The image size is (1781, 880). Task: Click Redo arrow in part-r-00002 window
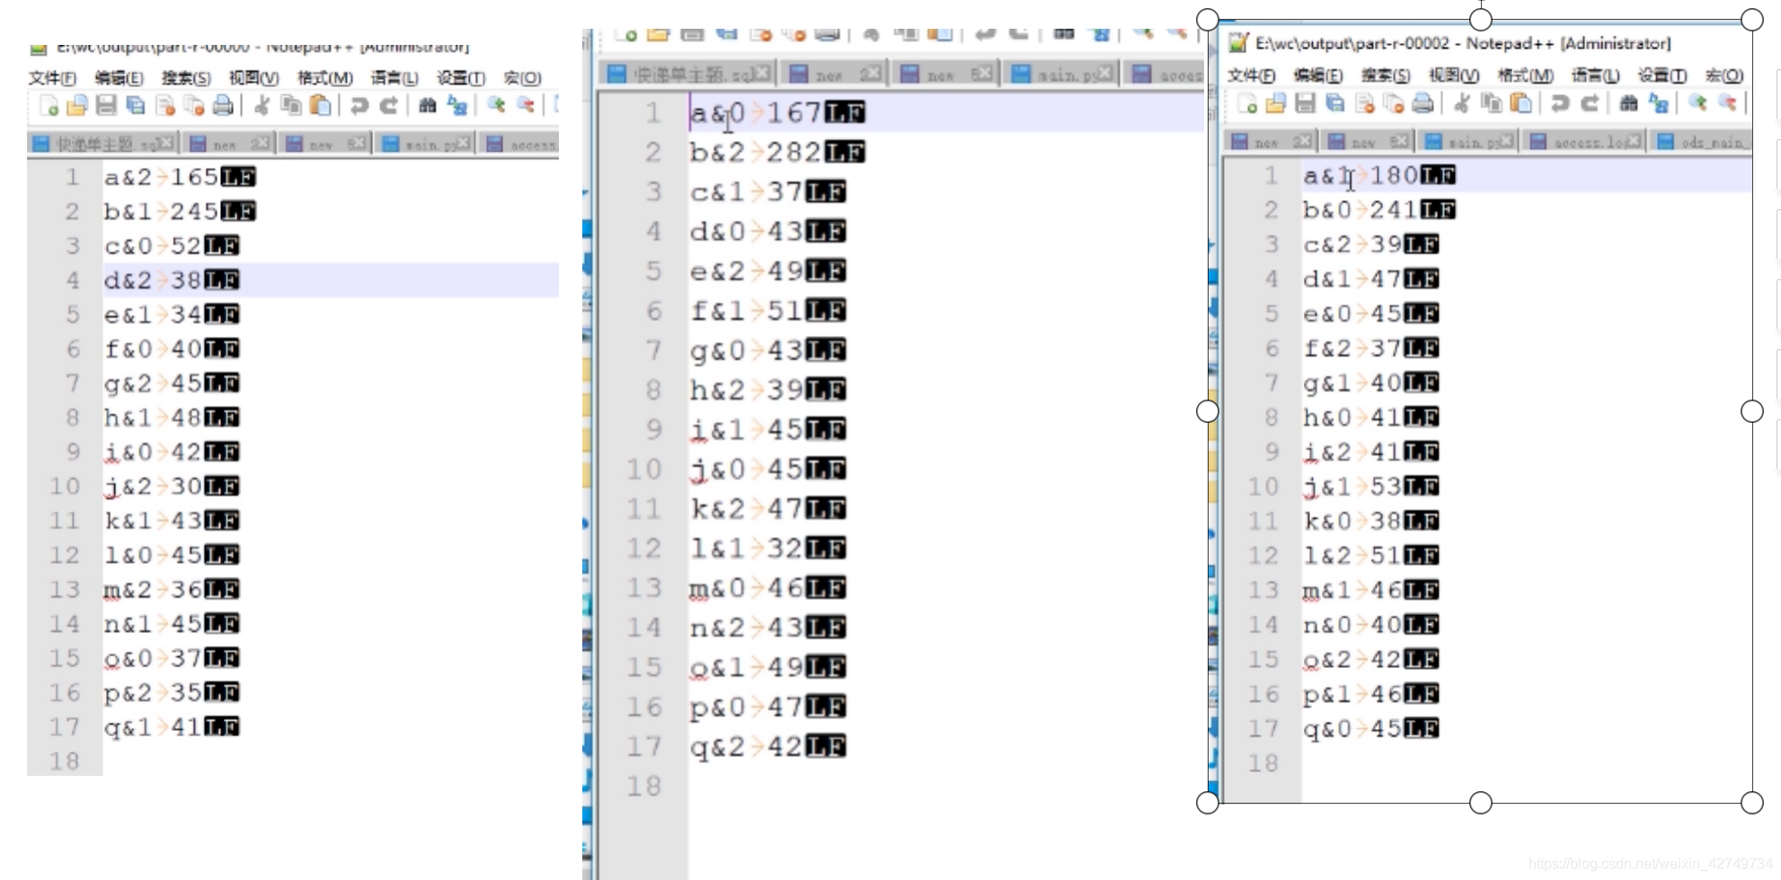(x=1590, y=104)
